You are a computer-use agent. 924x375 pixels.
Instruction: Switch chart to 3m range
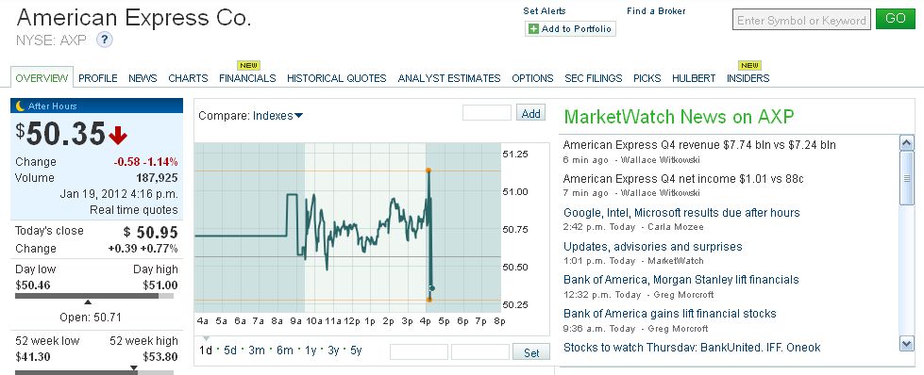click(257, 351)
